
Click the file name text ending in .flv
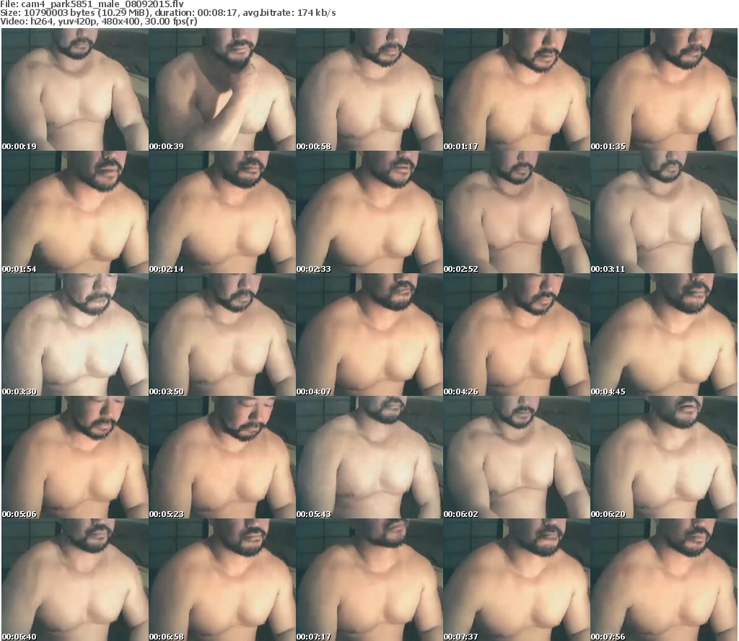coord(102,4)
